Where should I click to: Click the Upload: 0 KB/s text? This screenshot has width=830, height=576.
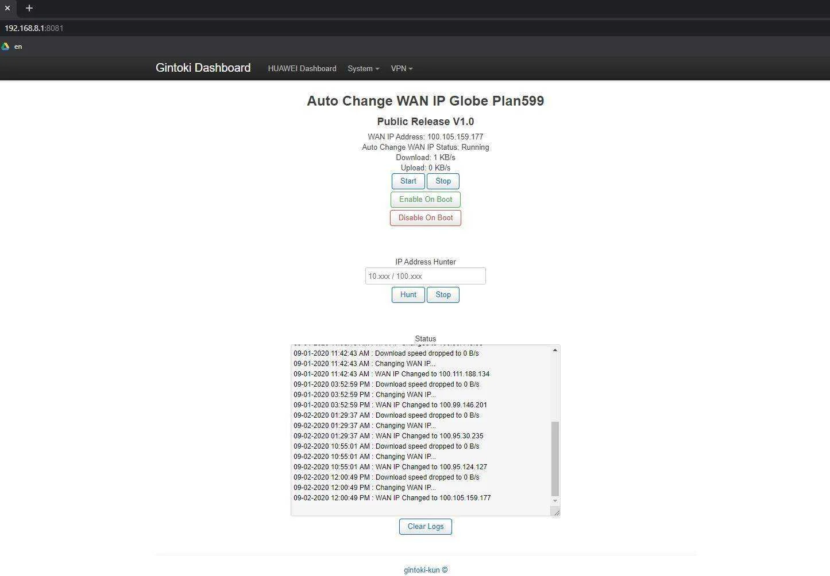click(x=426, y=168)
